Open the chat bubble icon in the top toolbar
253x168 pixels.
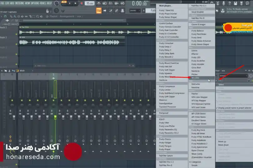247,3
